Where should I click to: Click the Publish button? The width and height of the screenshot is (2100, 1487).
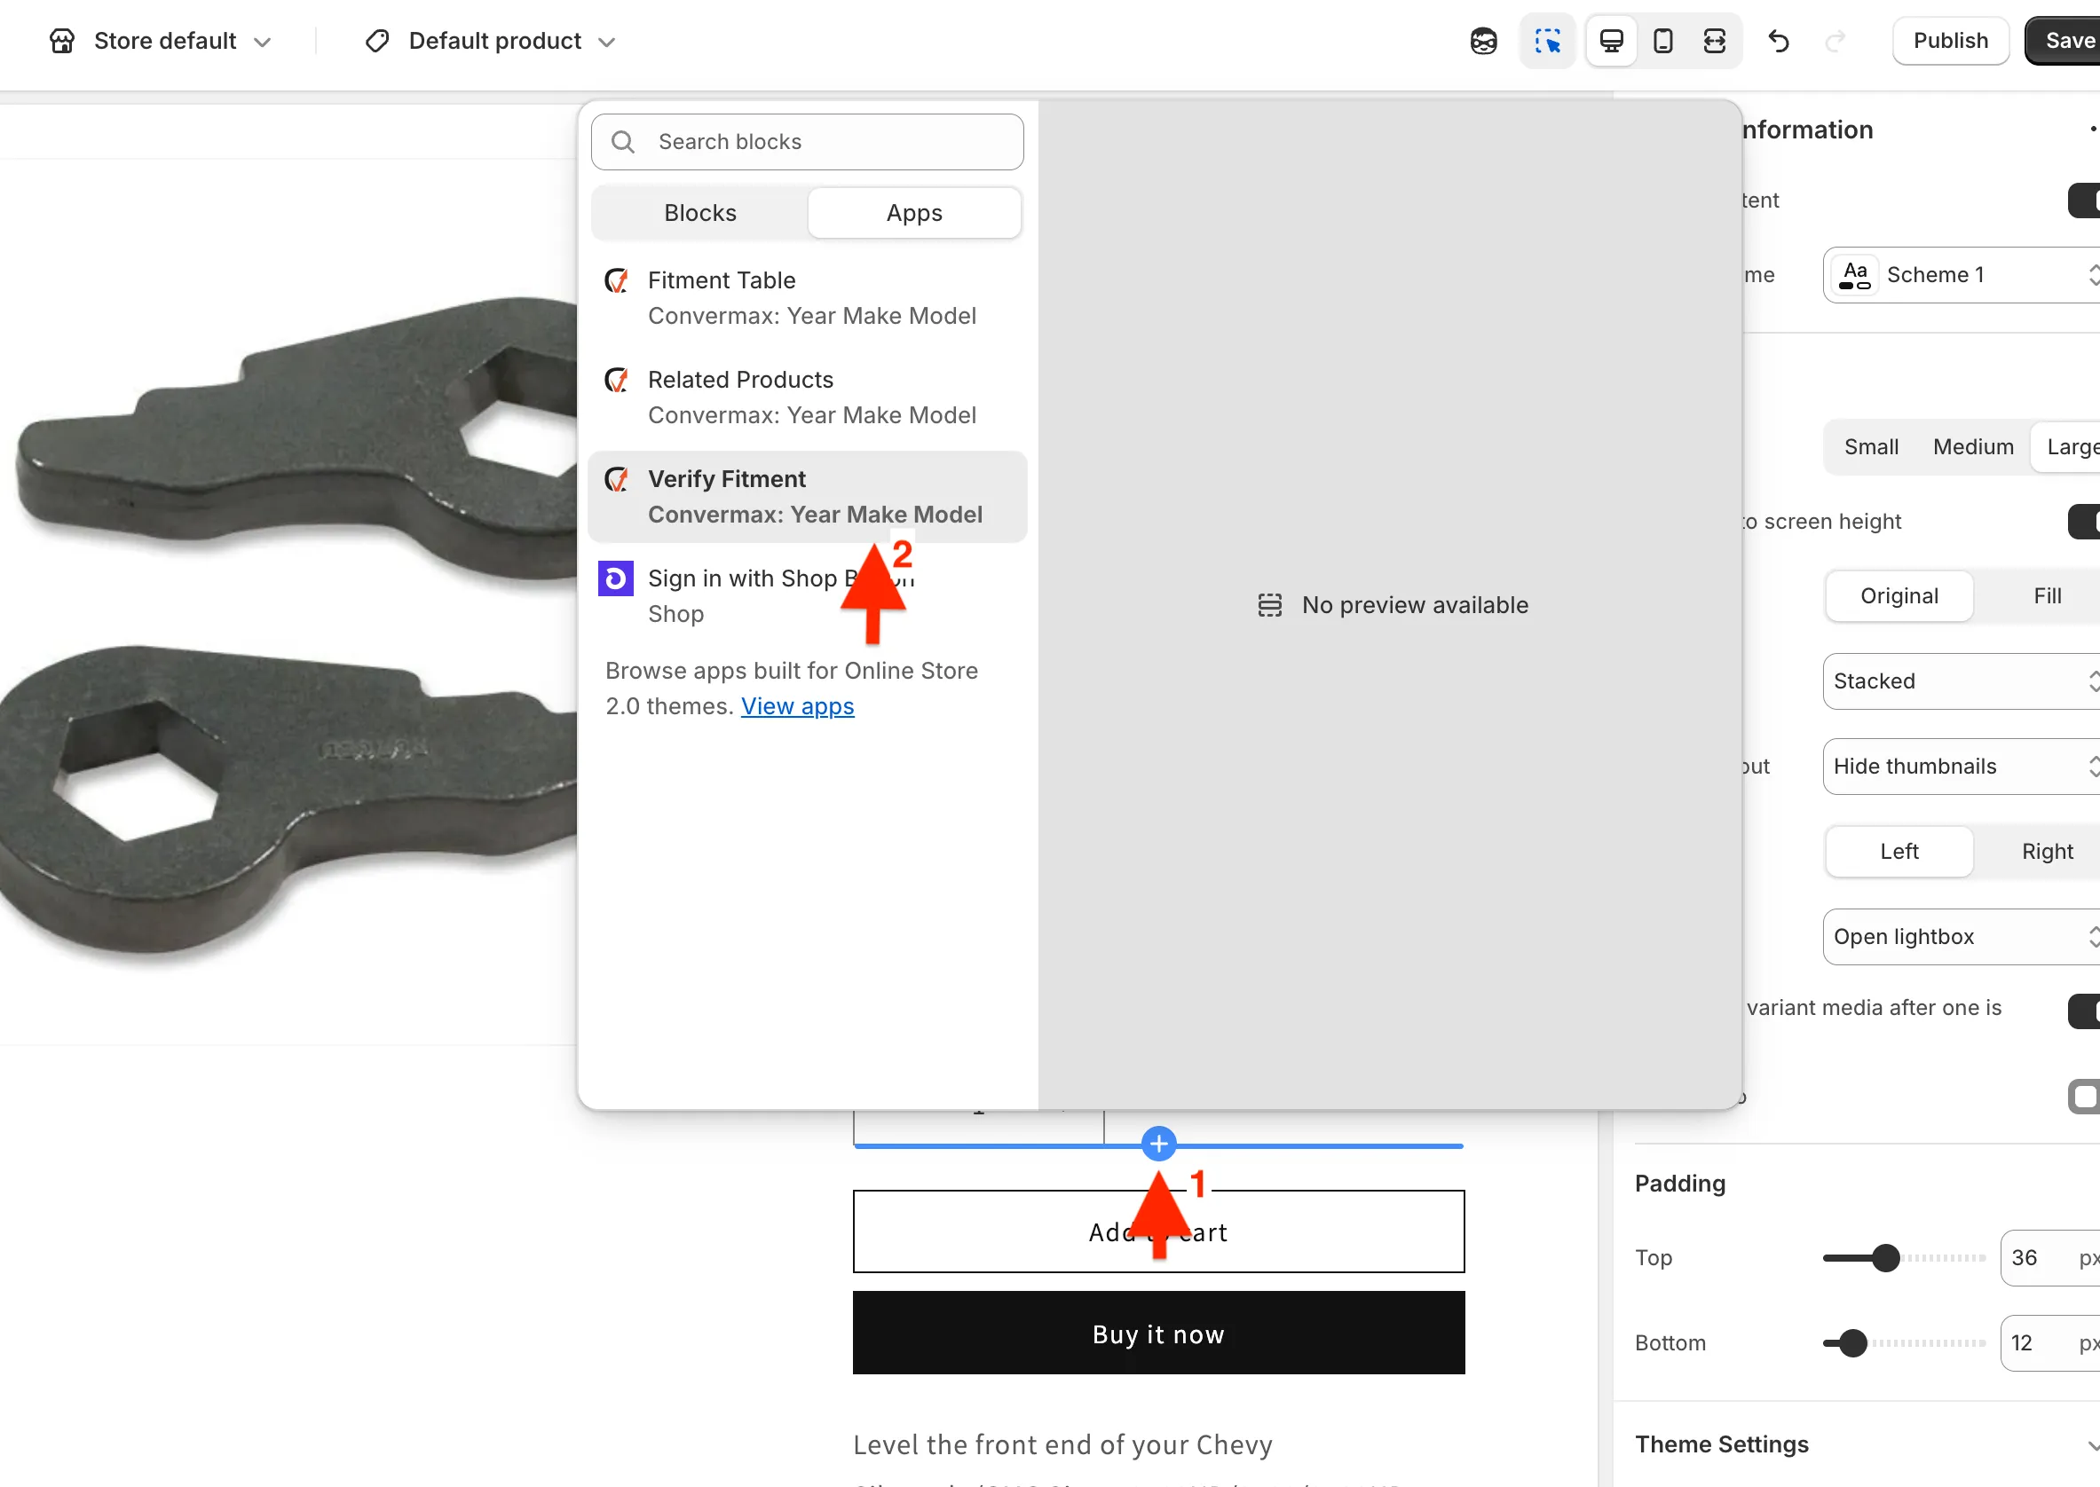tap(1950, 41)
